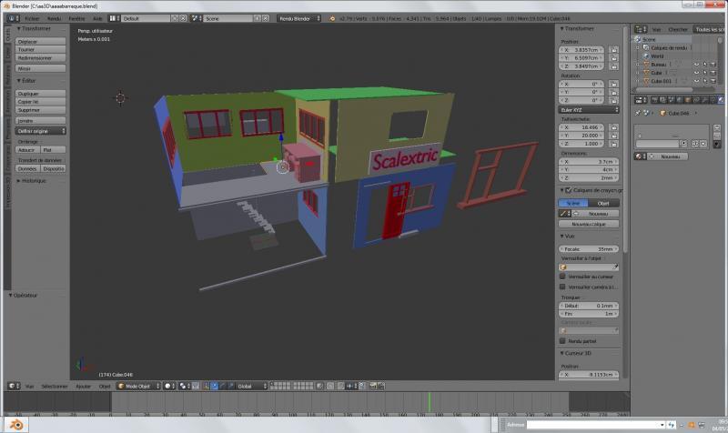Lock the Rotation Z value

614,101
